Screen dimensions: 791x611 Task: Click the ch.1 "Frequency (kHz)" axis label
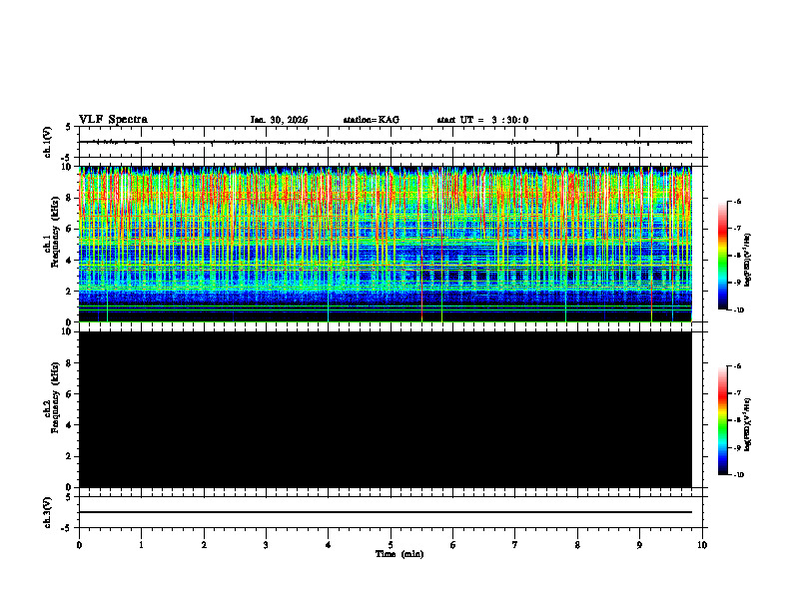(55, 232)
